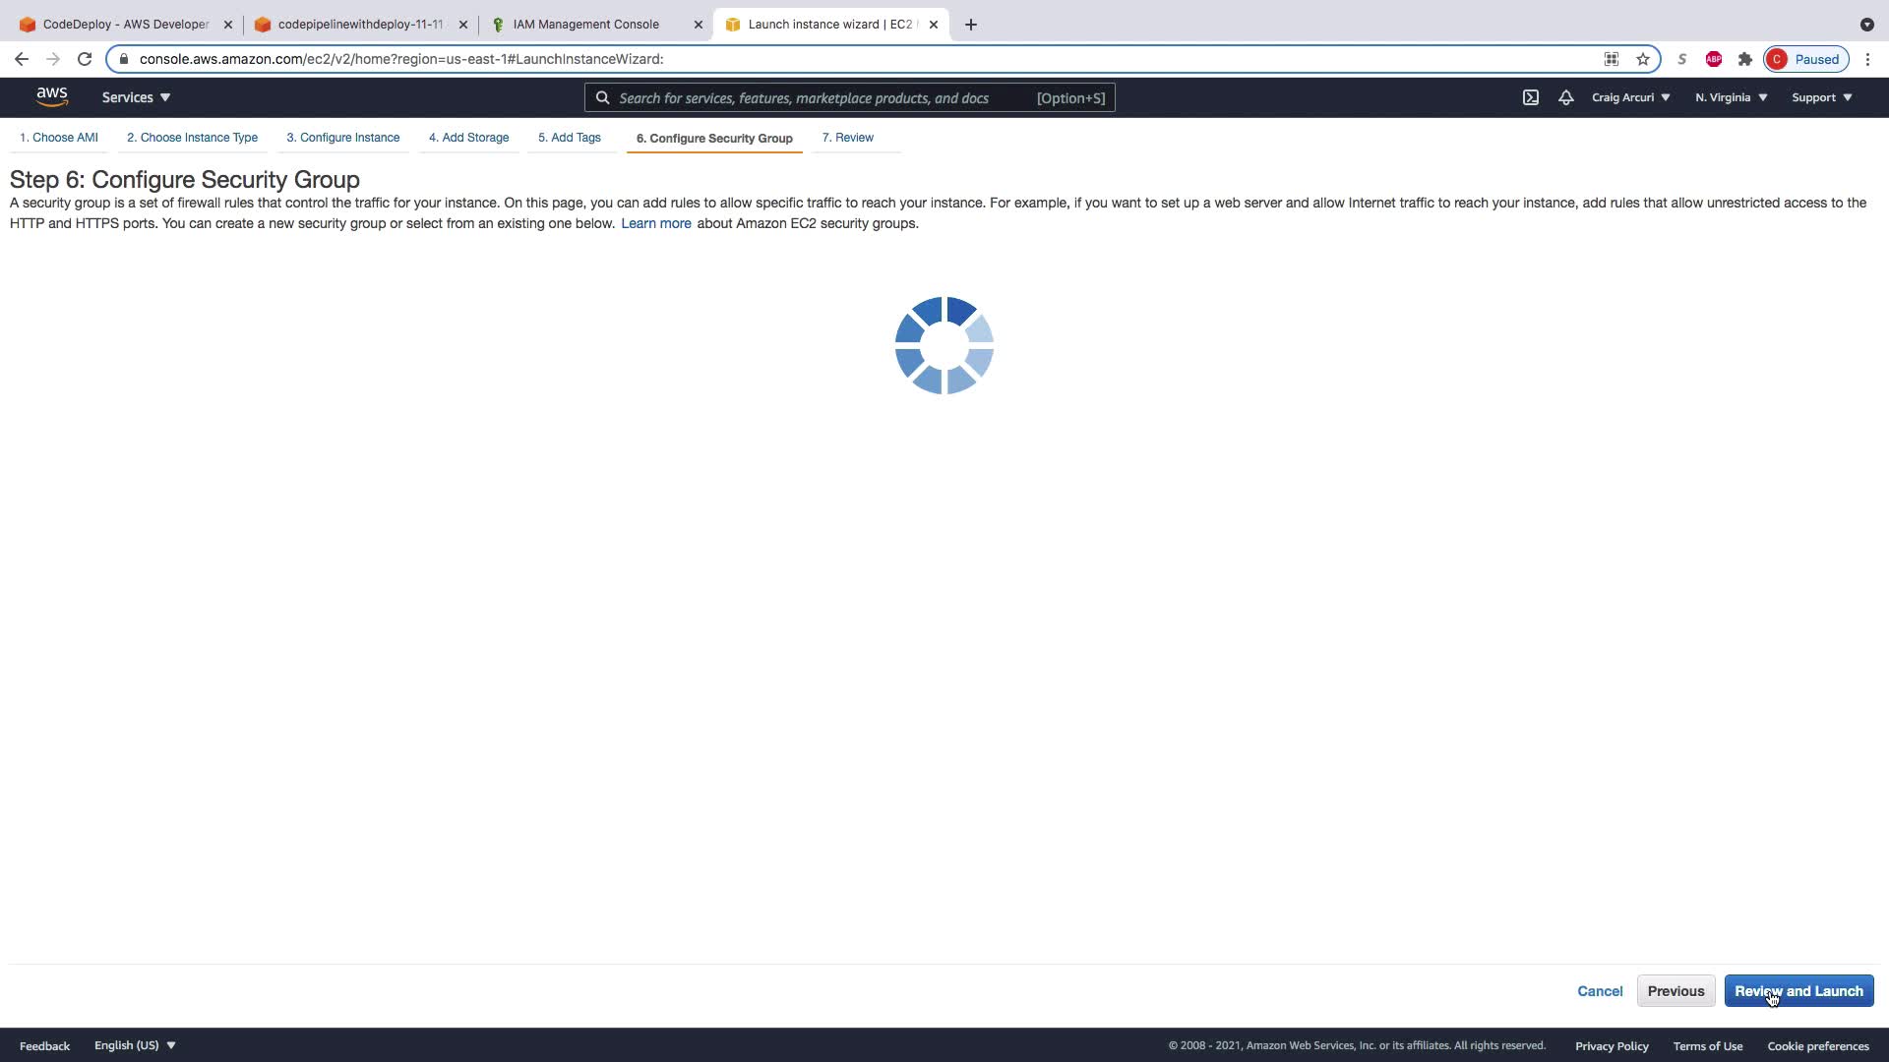Go to wizard step 2. Choose Instance Type

[192, 138]
